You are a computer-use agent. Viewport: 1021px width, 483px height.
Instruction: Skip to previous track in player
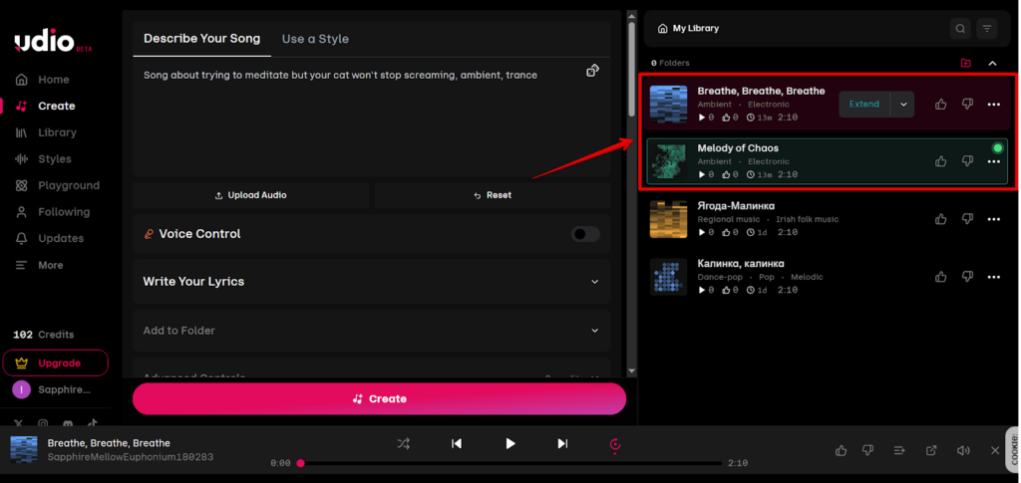click(457, 444)
